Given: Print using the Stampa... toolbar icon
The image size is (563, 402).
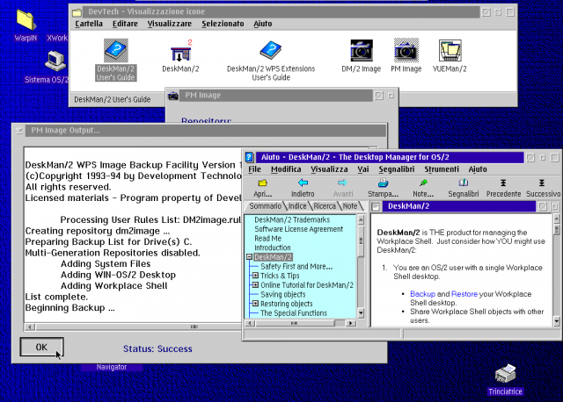Looking at the screenshot, I should 383,188.
